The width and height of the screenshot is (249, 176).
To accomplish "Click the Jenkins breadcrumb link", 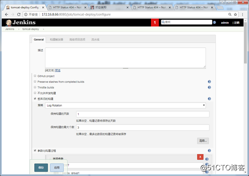I will click(10, 29).
